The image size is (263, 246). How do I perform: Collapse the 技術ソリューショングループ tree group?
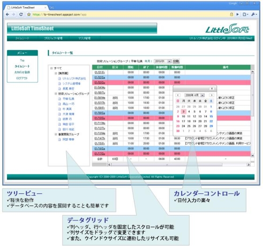coord(56,94)
